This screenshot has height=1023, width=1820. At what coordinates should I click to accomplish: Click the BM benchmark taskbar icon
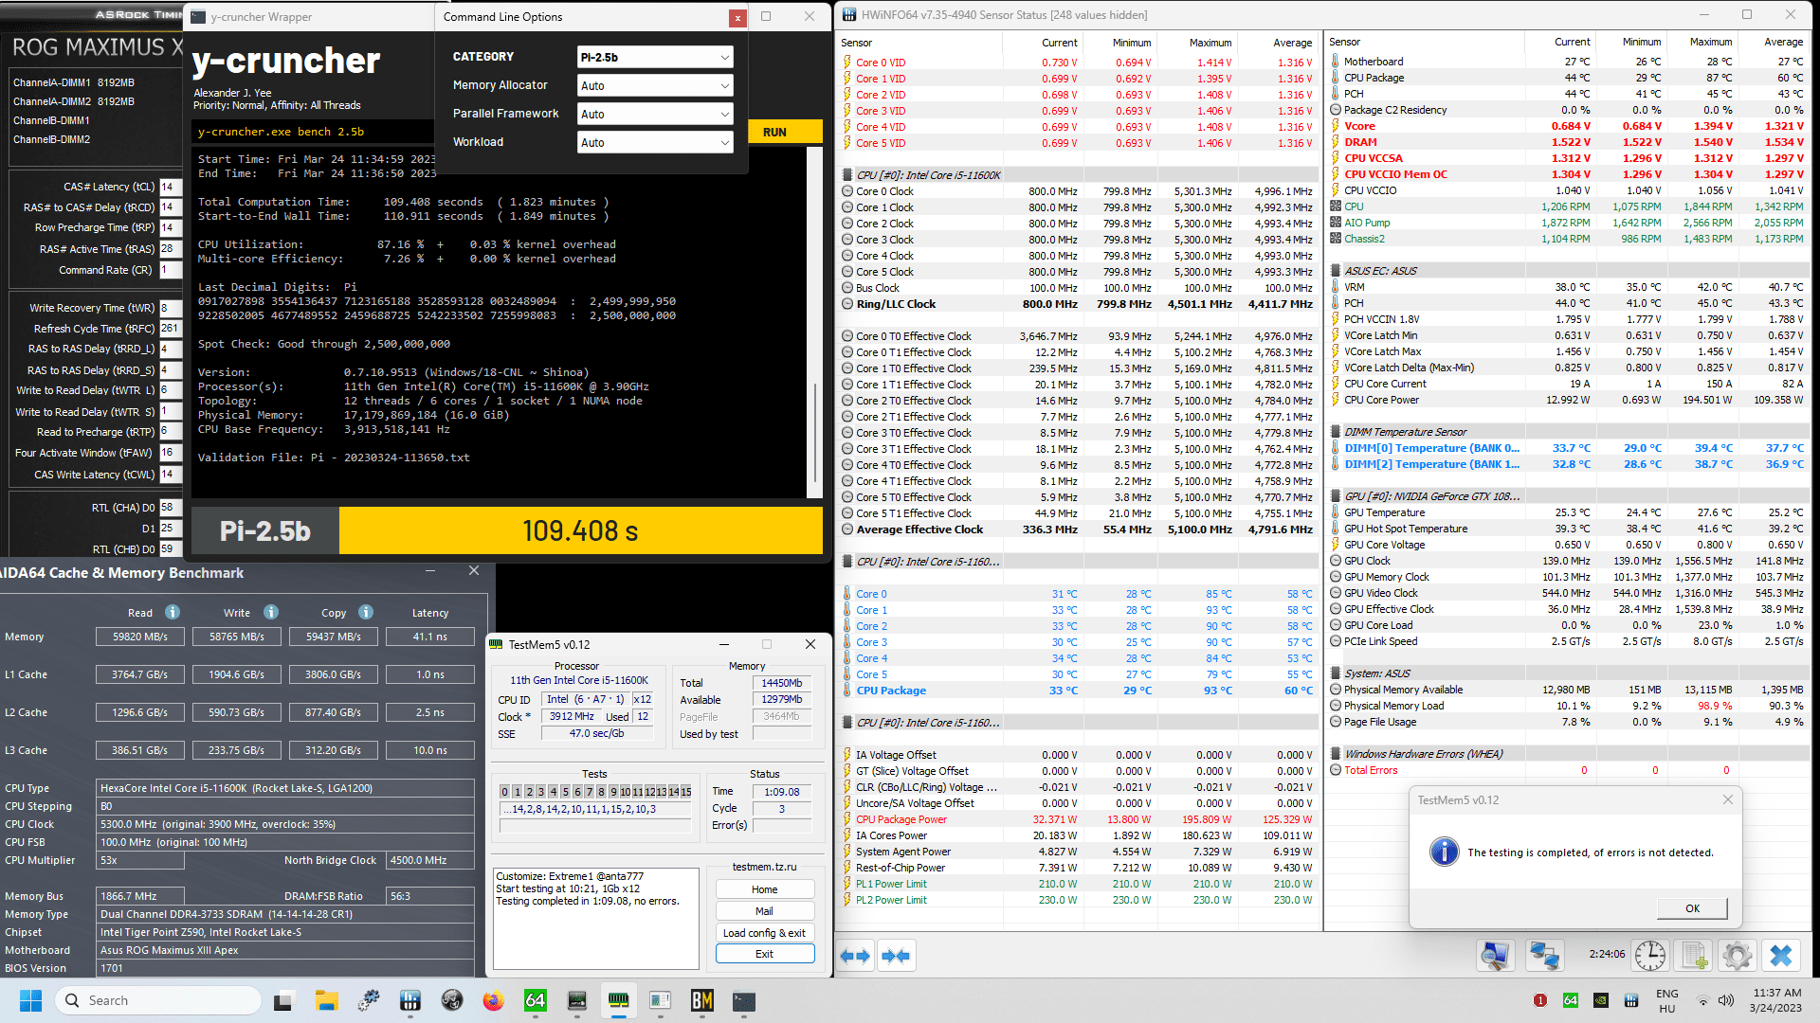(x=702, y=1000)
